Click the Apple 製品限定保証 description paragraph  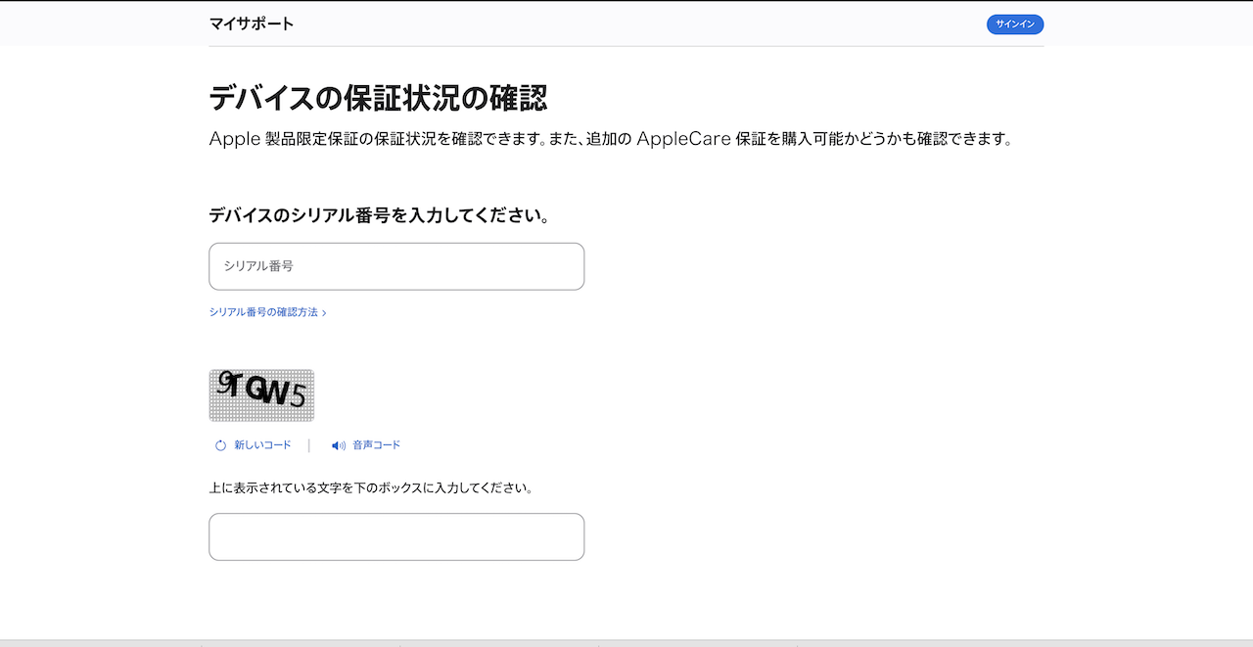coord(609,139)
